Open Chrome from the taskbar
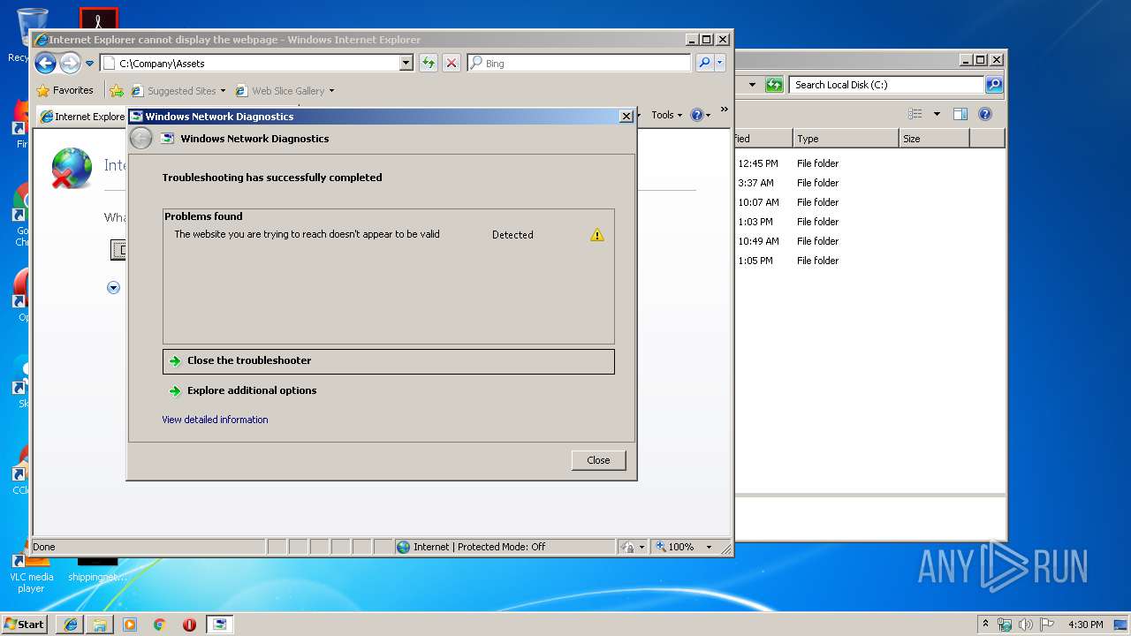 (160, 624)
